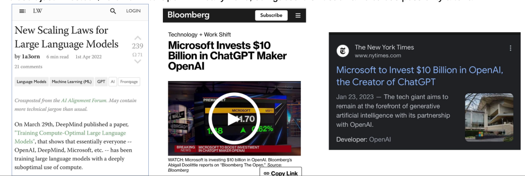Click the New York Times logo icon

343,51
